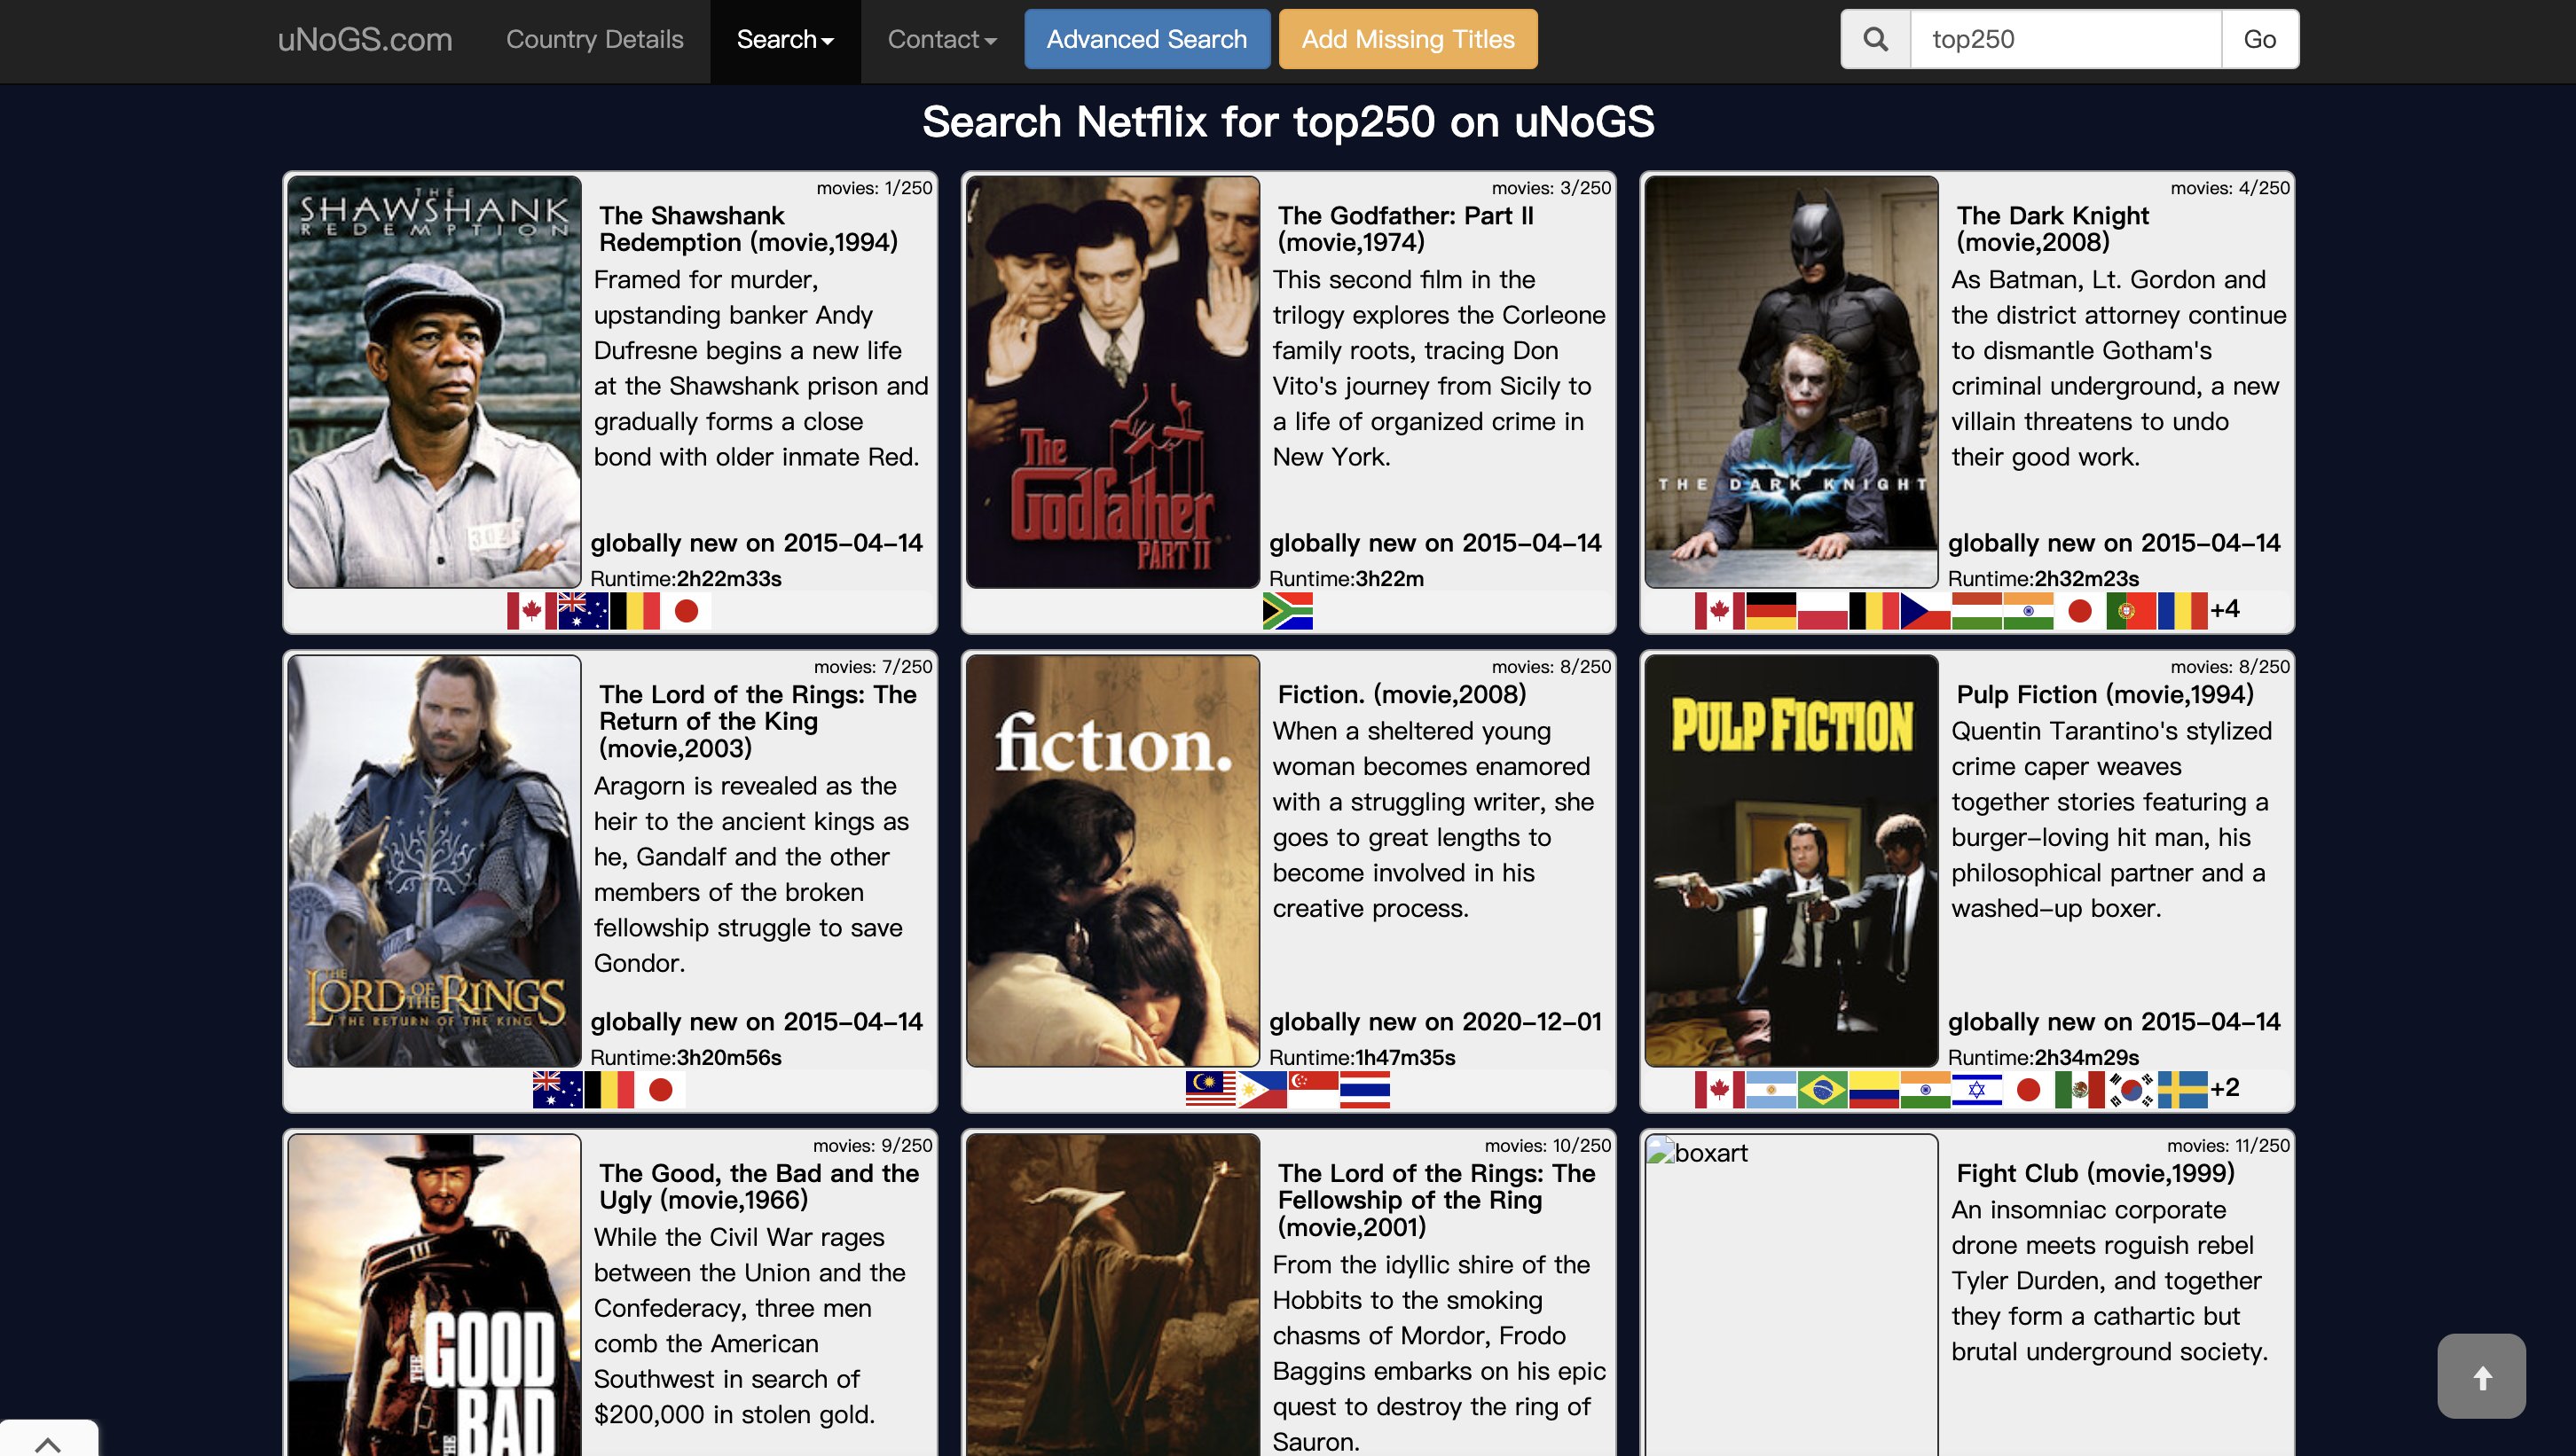Open the Search dropdown menu
This screenshot has width=2576, height=1456.
(x=785, y=40)
